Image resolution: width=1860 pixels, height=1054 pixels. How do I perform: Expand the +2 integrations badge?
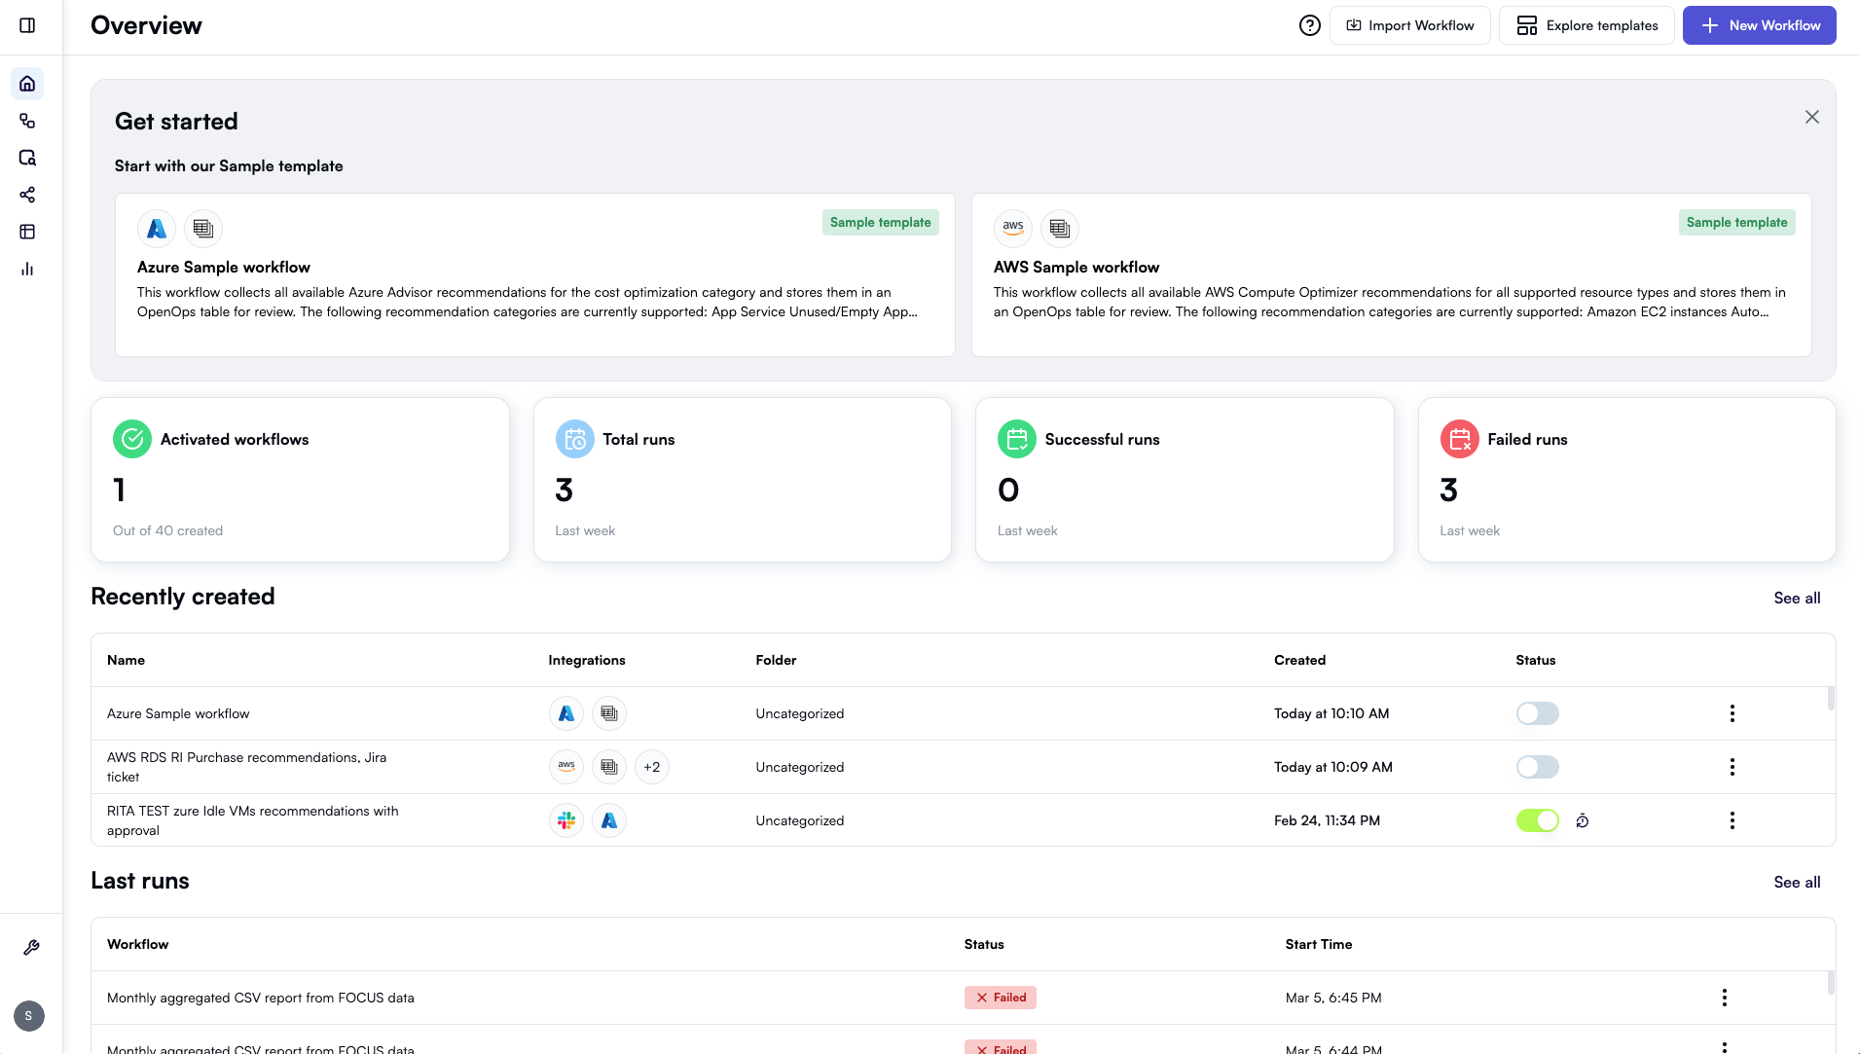[652, 767]
